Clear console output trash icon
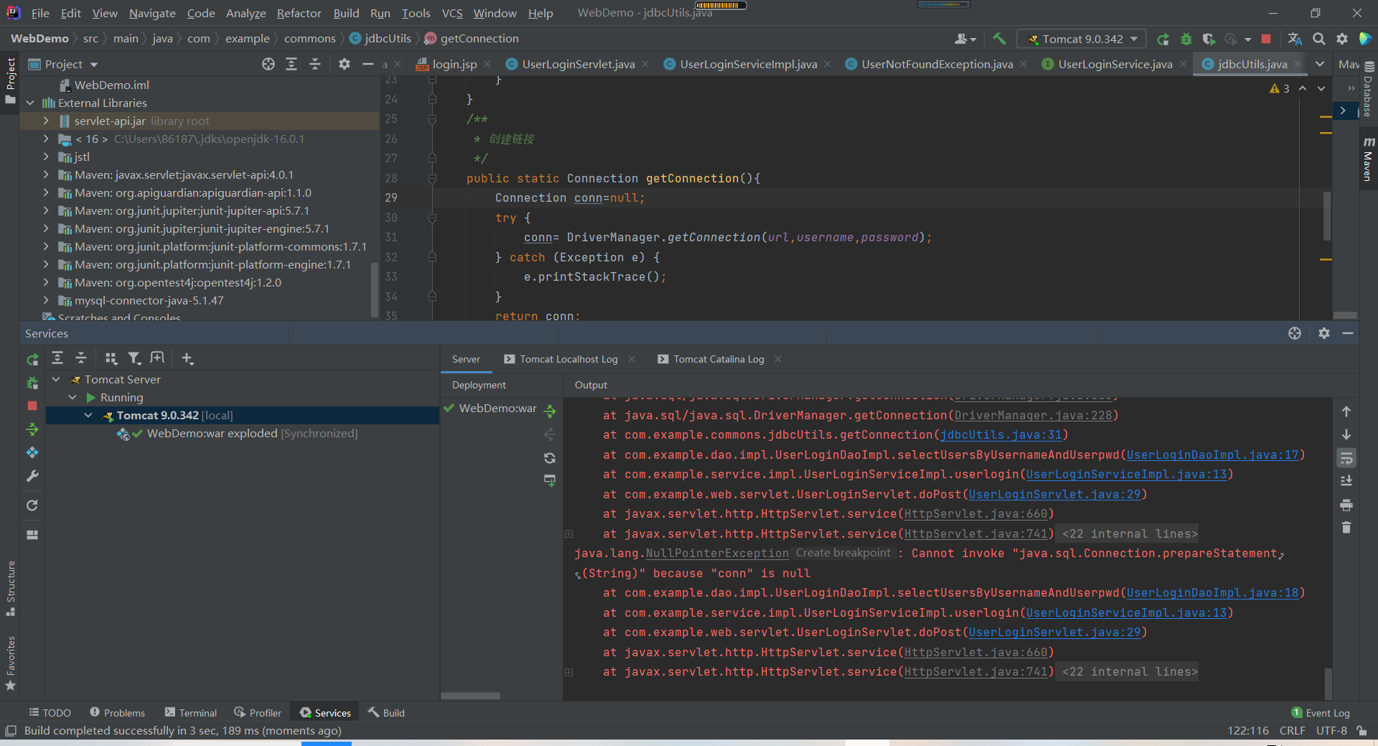Screen dimensions: 1378x746 click(x=1346, y=528)
